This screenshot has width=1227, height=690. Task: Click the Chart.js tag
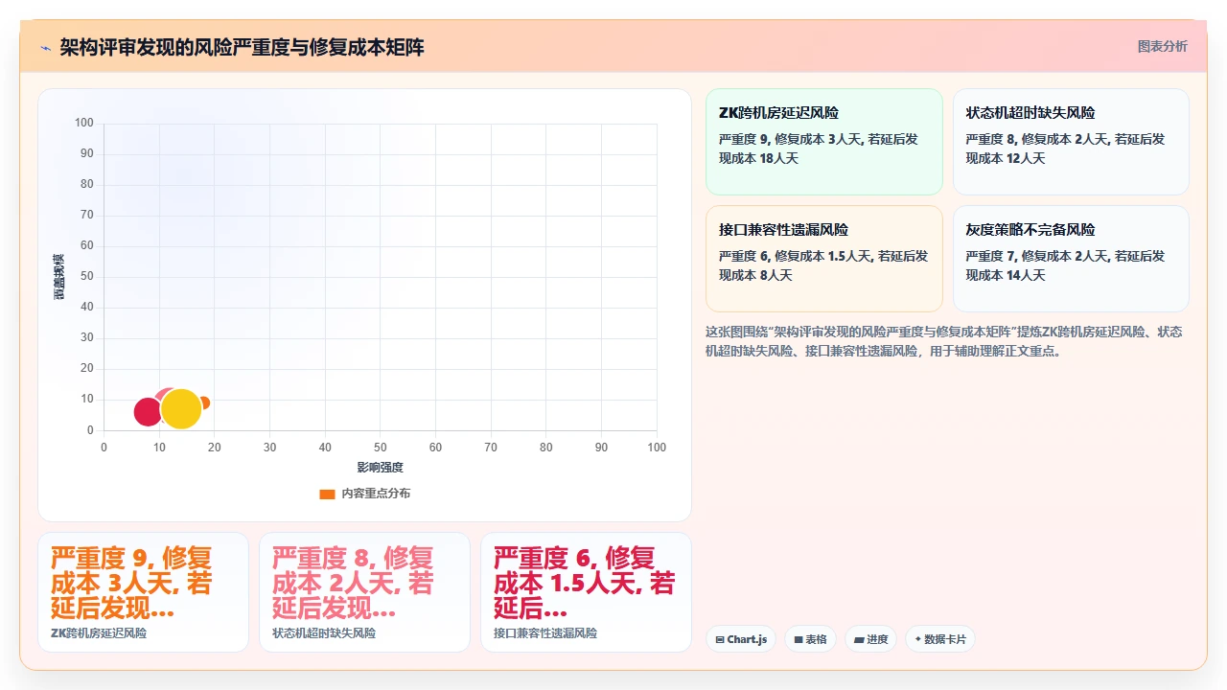[741, 639]
